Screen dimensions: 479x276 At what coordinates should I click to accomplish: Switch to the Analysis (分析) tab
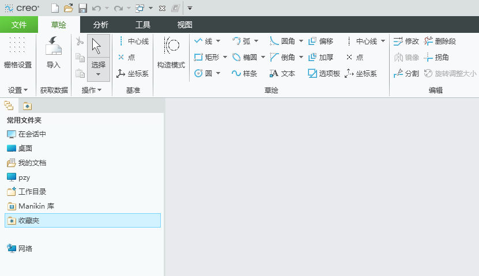point(101,25)
